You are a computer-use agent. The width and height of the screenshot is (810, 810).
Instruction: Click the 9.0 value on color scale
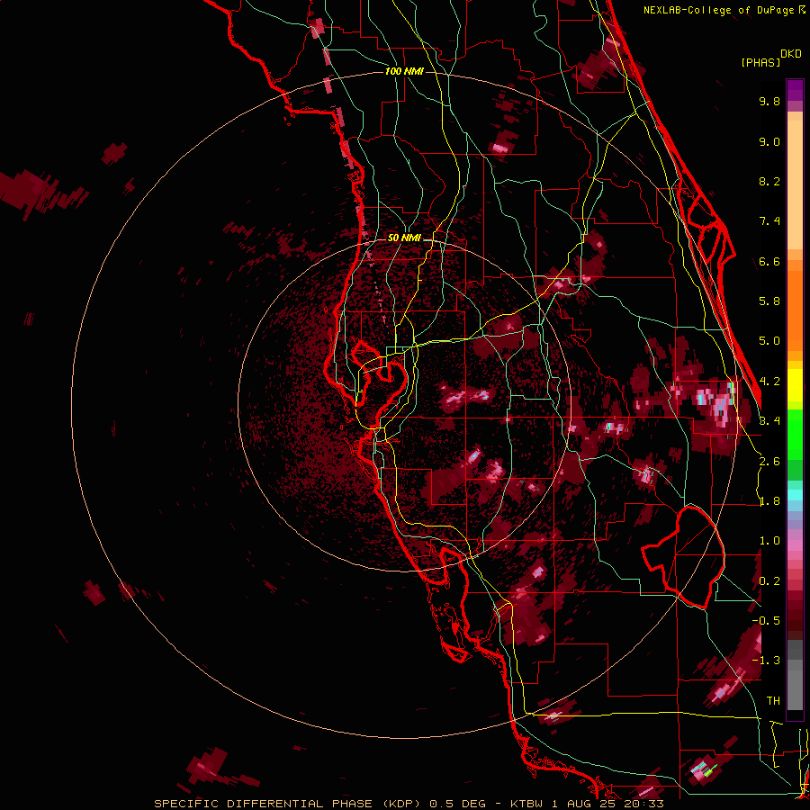pyautogui.click(x=769, y=142)
